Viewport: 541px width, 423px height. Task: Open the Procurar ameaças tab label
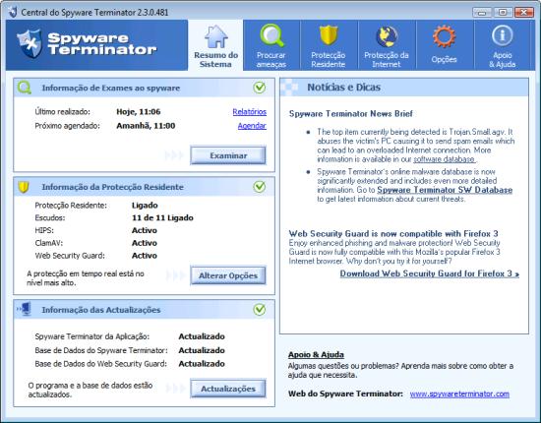[271, 60]
